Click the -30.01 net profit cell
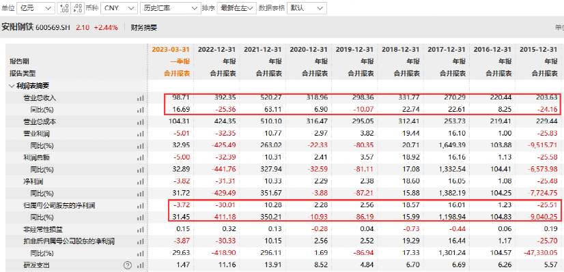Image resolution: width=564 pixels, height=272 pixels. (226, 205)
